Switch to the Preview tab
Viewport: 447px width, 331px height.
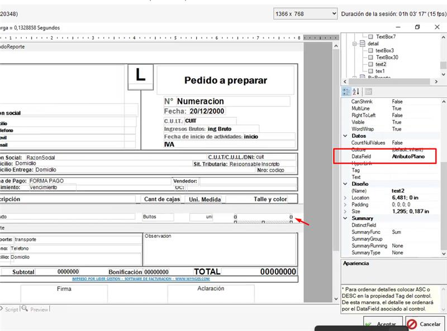(x=39, y=309)
